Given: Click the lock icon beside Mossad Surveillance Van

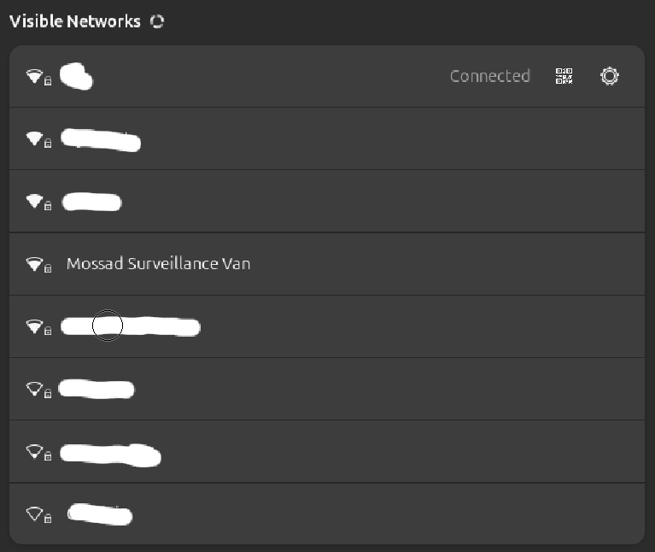Looking at the screenshot, I should tap(48, 268).
